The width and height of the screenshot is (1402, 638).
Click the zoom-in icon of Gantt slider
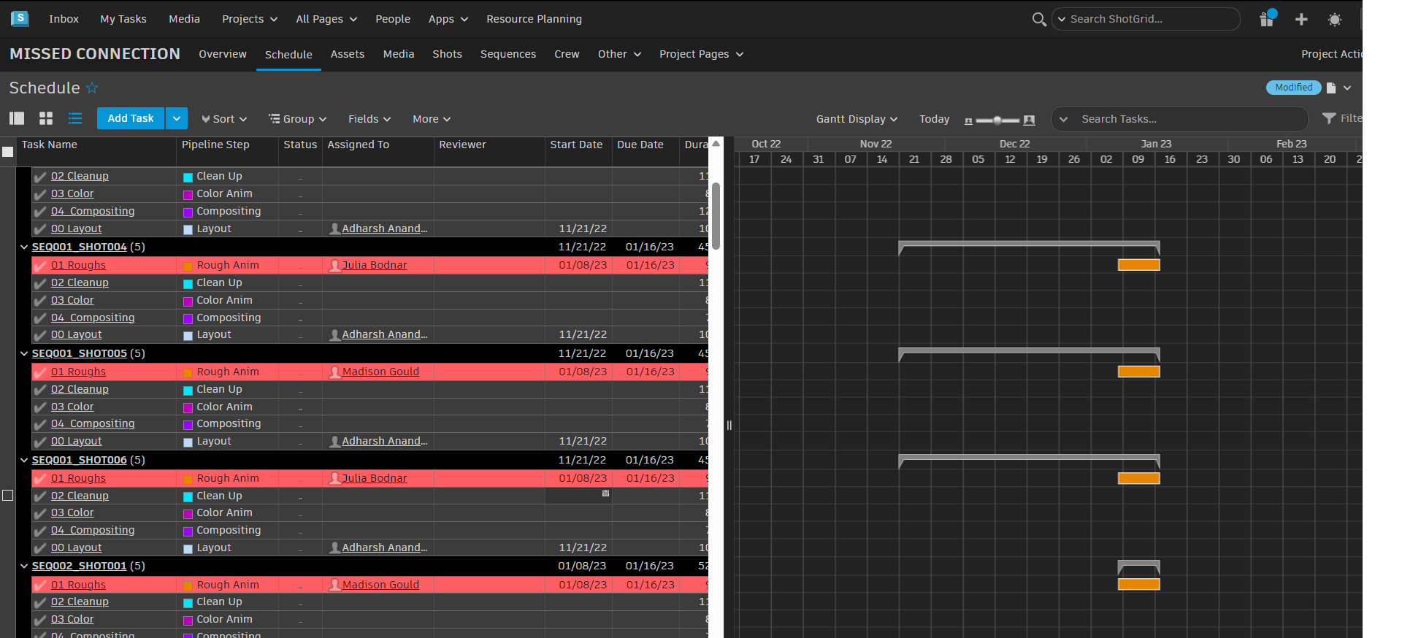point(1029,120)
